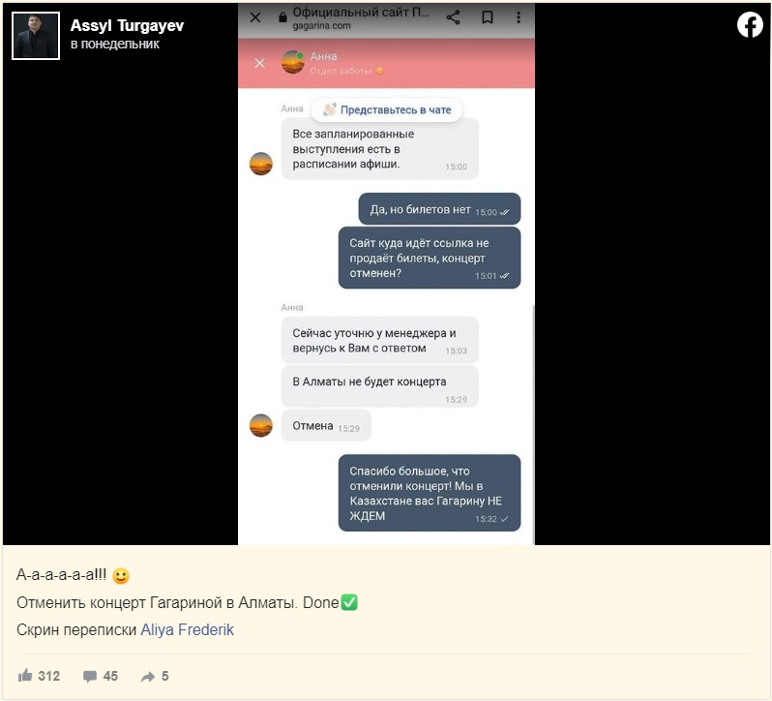This screenshot has height=701, width=772.
Task: Tap the browser share icon
Action: tap(453, 17)
